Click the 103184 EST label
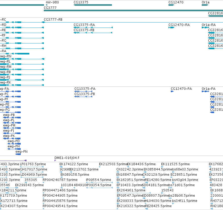 tap(67, 185)
